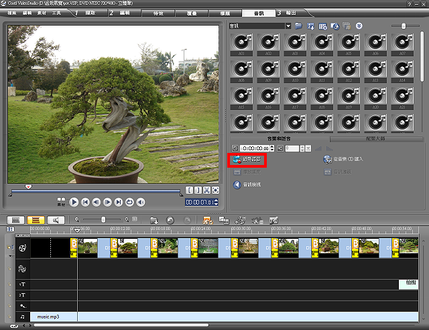Click the enlarge preview window button
The height and width of the screenshot is (330, 429).
[216, 190]
